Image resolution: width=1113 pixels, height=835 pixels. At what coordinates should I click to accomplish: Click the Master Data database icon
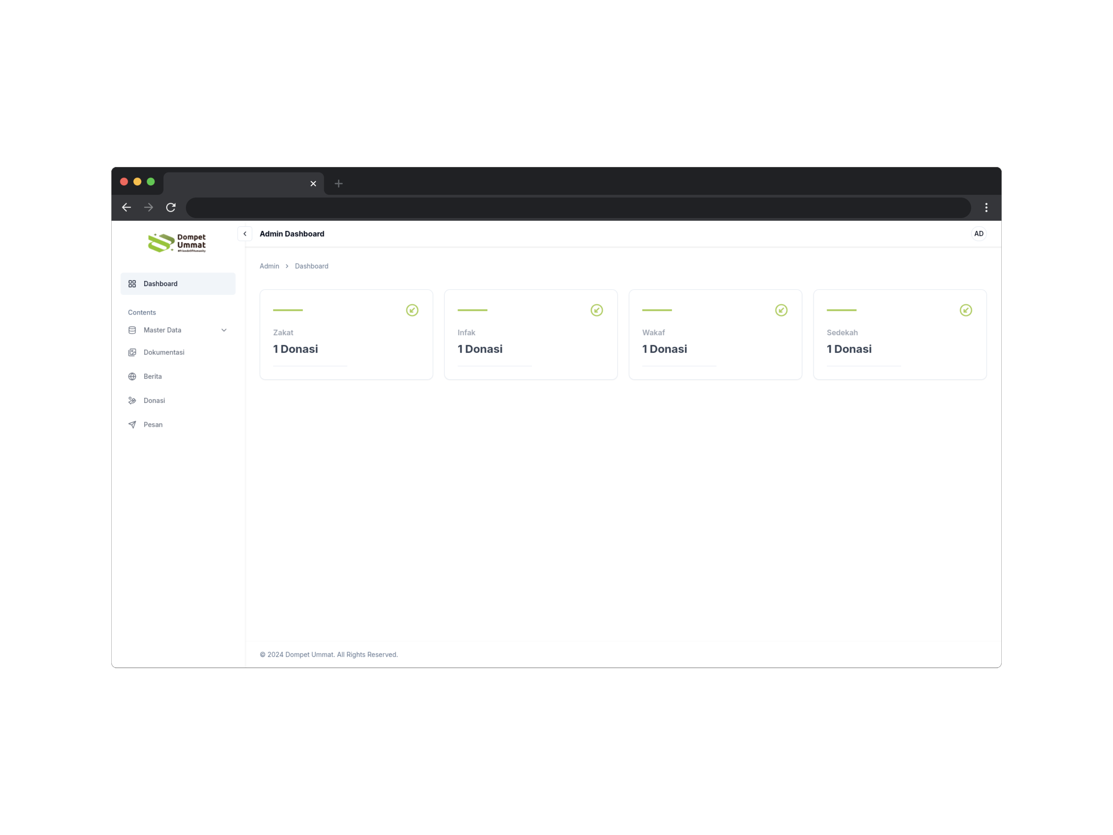click(132, 330)
